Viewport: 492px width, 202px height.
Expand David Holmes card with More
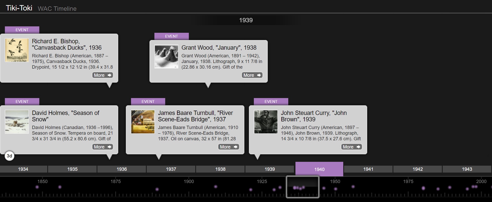coord(103,147)
